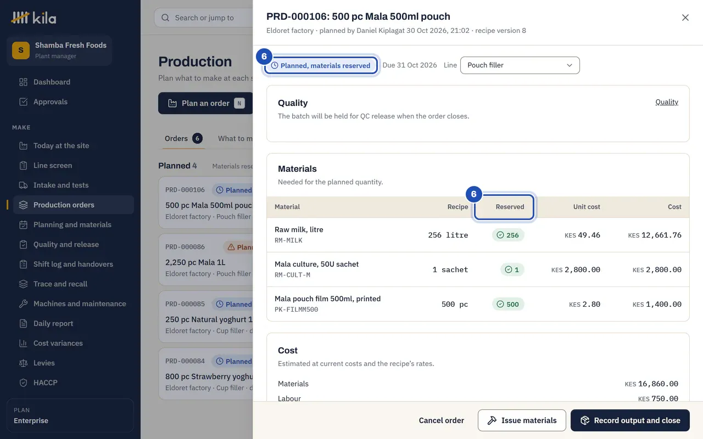Viewport: 703px width, 439px height.
Task: Click the Plan an order button
Action: pos(205,103)
